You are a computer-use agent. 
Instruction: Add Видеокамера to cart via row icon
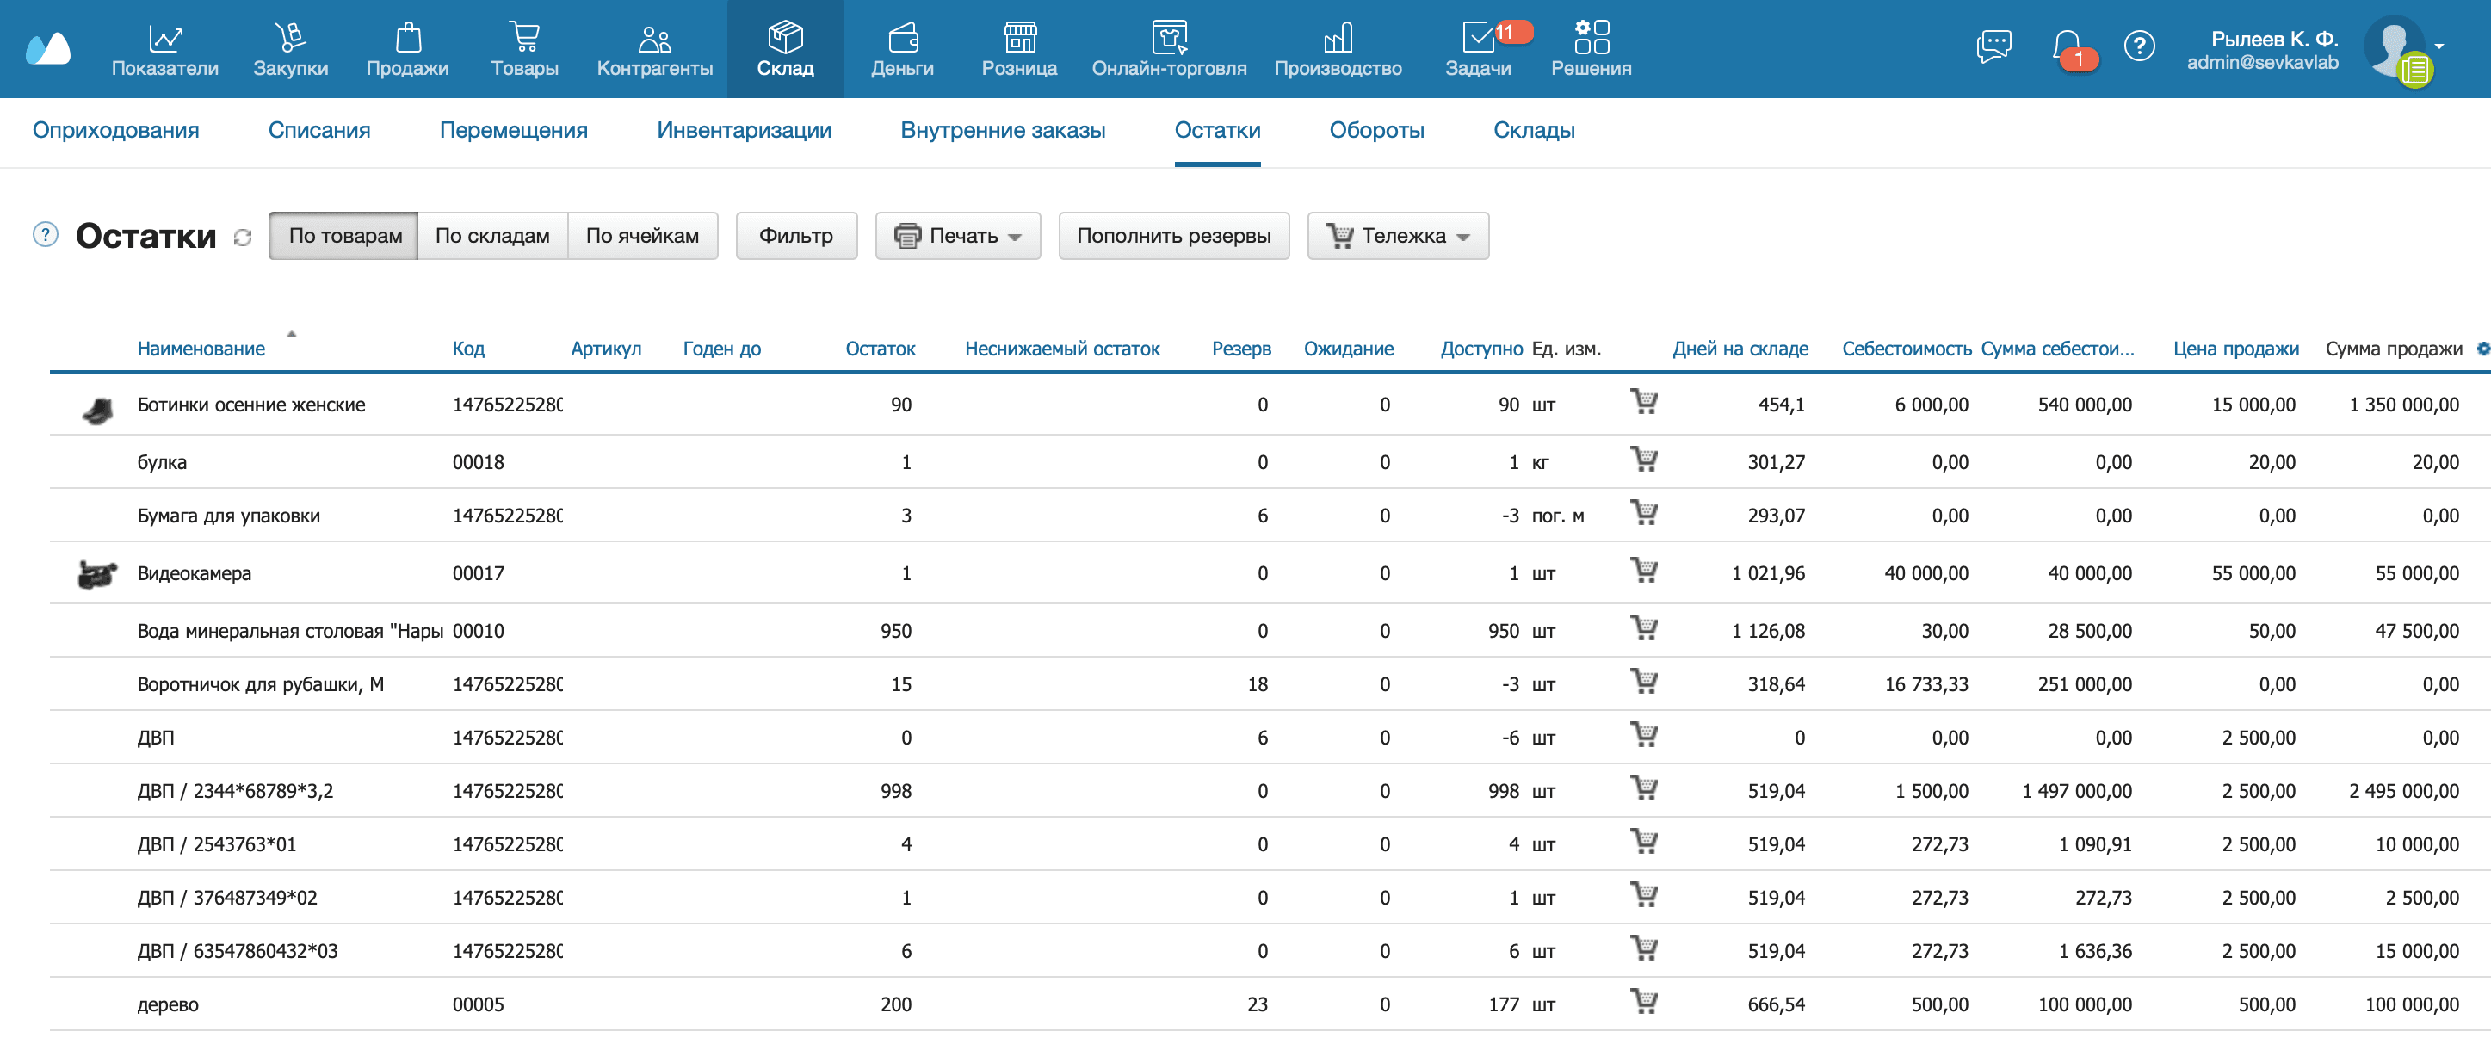point(1646,572)
